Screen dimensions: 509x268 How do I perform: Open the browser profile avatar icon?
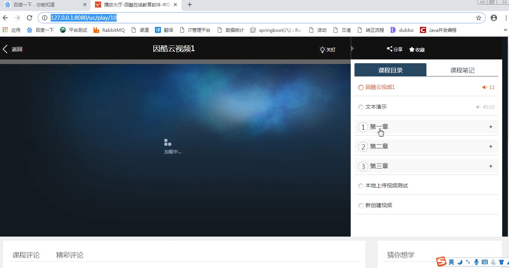tap(493, 18)
